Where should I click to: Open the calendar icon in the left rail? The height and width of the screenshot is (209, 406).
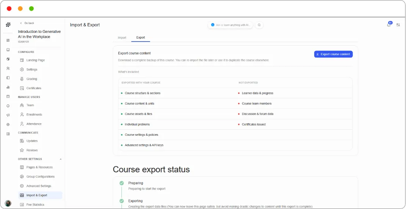8,96
